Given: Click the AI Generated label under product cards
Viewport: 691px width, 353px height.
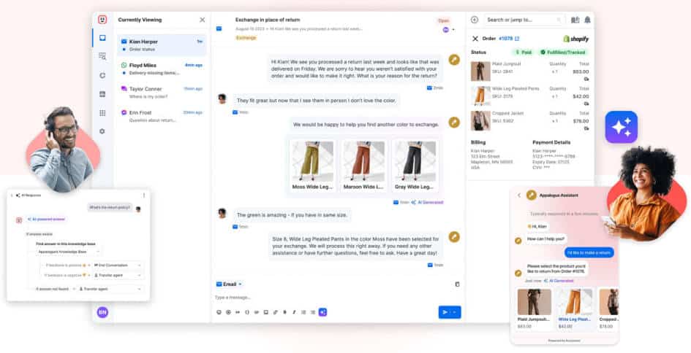Looking at the screenshot, I should [427, 203].
